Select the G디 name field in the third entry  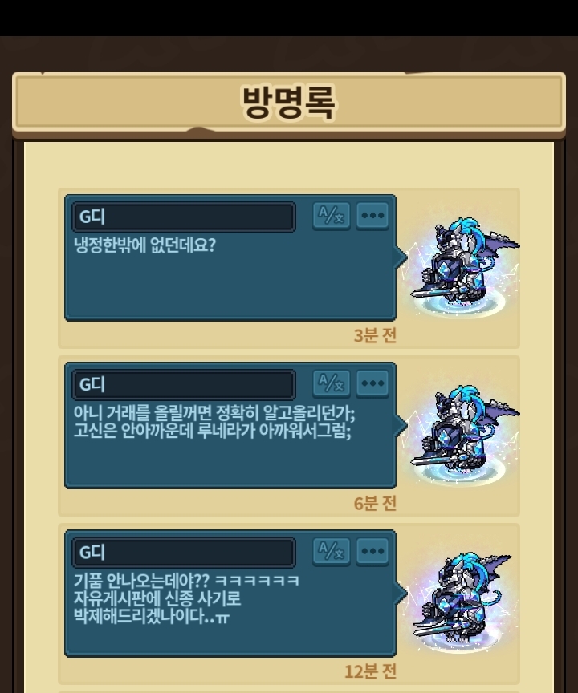click(x=184, y=552)
